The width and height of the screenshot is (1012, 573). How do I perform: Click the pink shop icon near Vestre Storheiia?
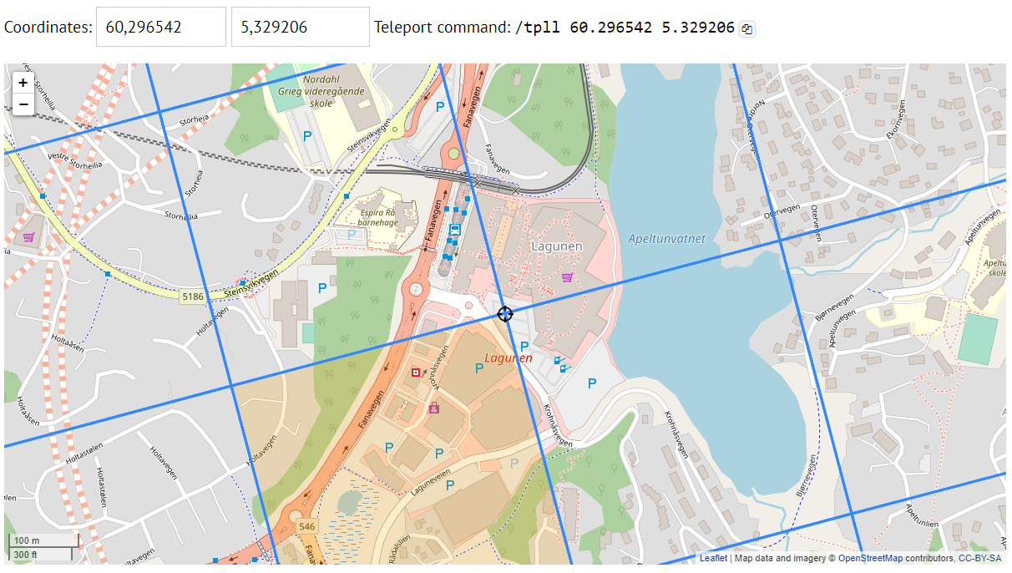point(28,237)
